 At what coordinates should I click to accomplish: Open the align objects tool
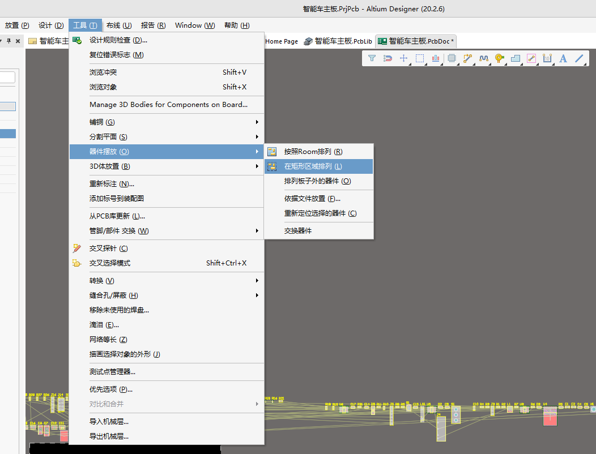pos(436,58)
